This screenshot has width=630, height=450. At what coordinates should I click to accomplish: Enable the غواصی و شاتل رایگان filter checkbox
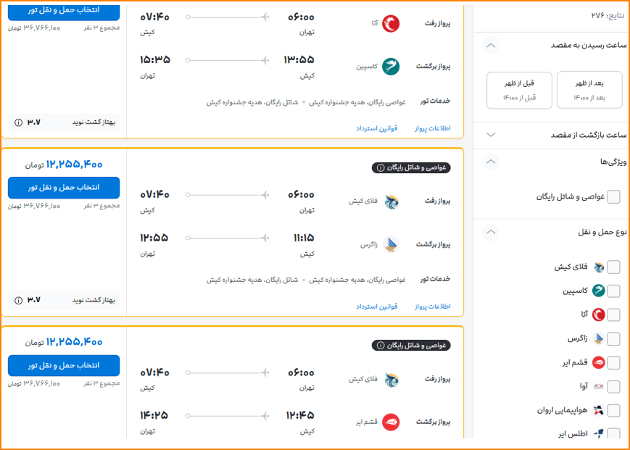click(613, 196)
